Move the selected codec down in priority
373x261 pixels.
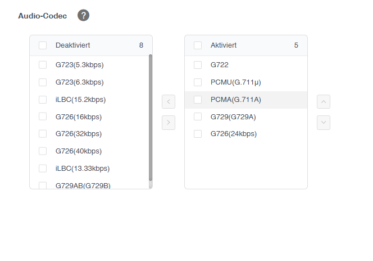point(324,123)
